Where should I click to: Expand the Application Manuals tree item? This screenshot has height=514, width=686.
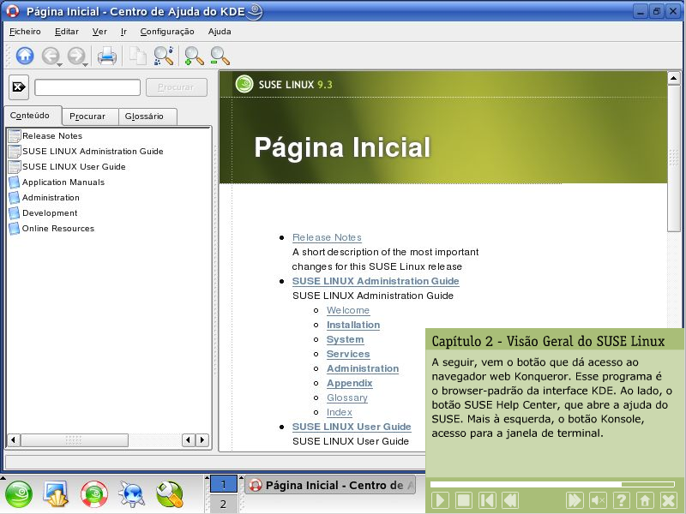click(x=63, y=182)
